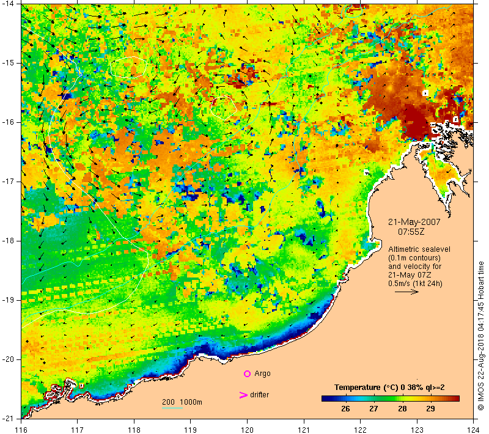Click the white closed contour near 119.6°E, 15.8°S
Screen dimensions: 489x434
223,108
